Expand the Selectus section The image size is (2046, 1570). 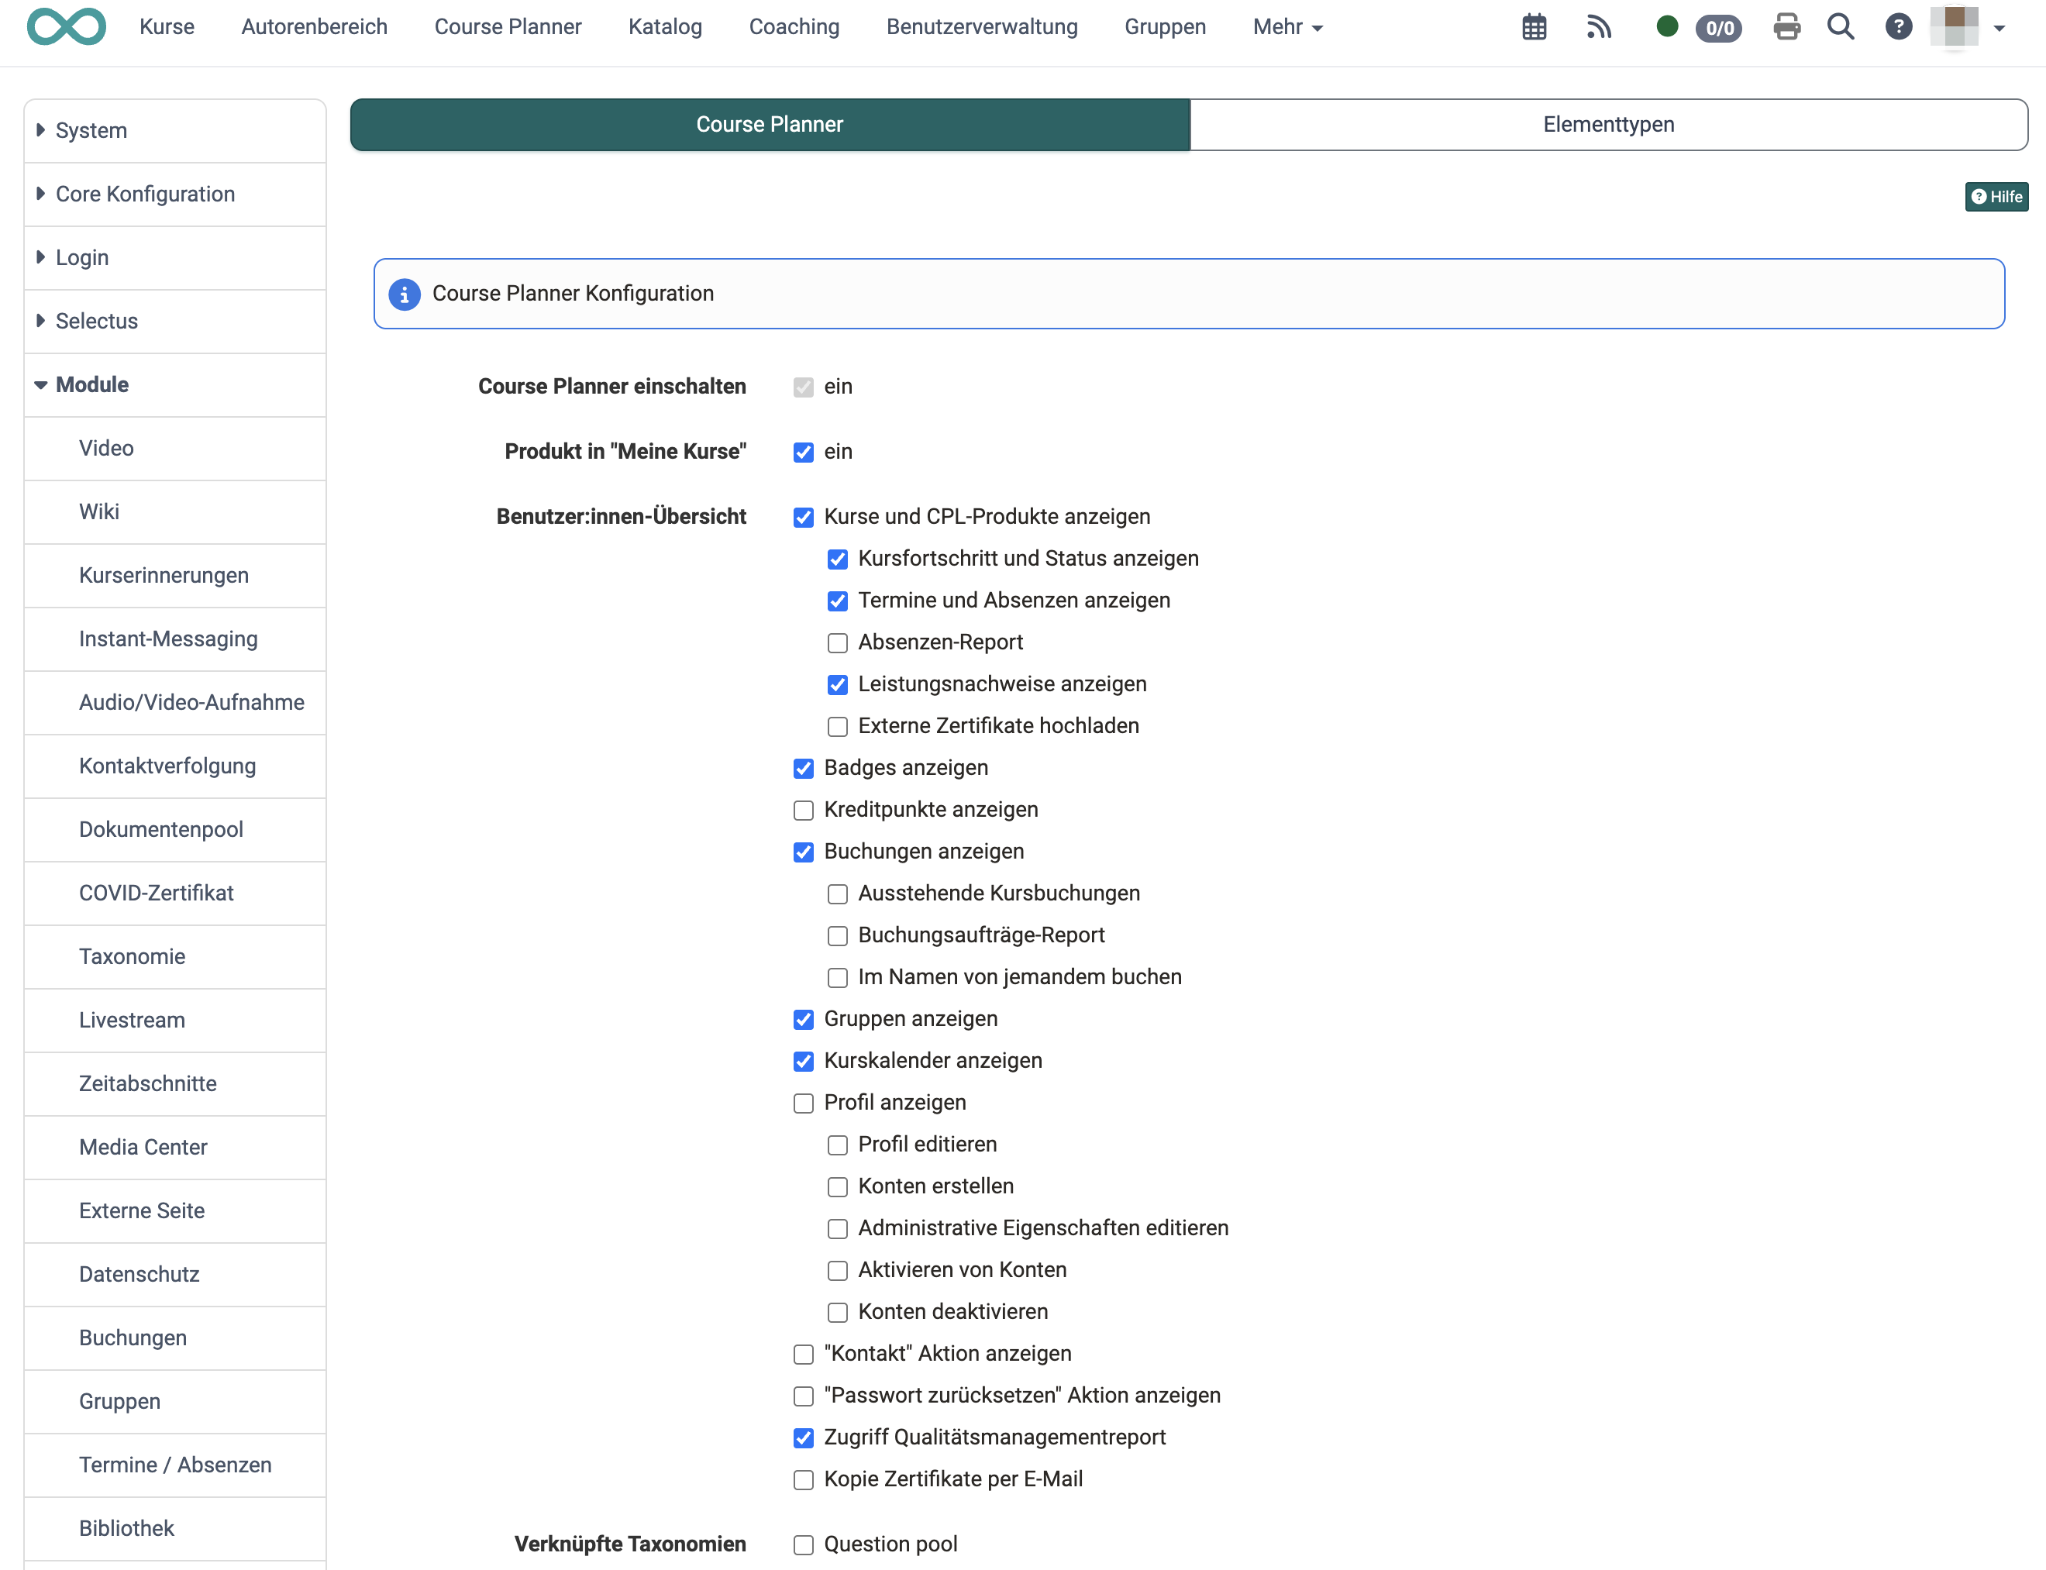click(x=175, y=322)
